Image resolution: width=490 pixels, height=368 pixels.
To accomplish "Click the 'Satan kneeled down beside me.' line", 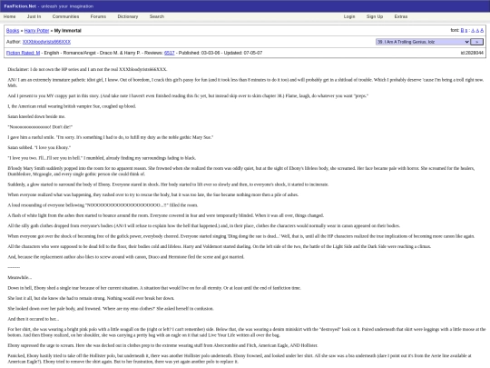I will pyautogui.click(x=36, y=116).
